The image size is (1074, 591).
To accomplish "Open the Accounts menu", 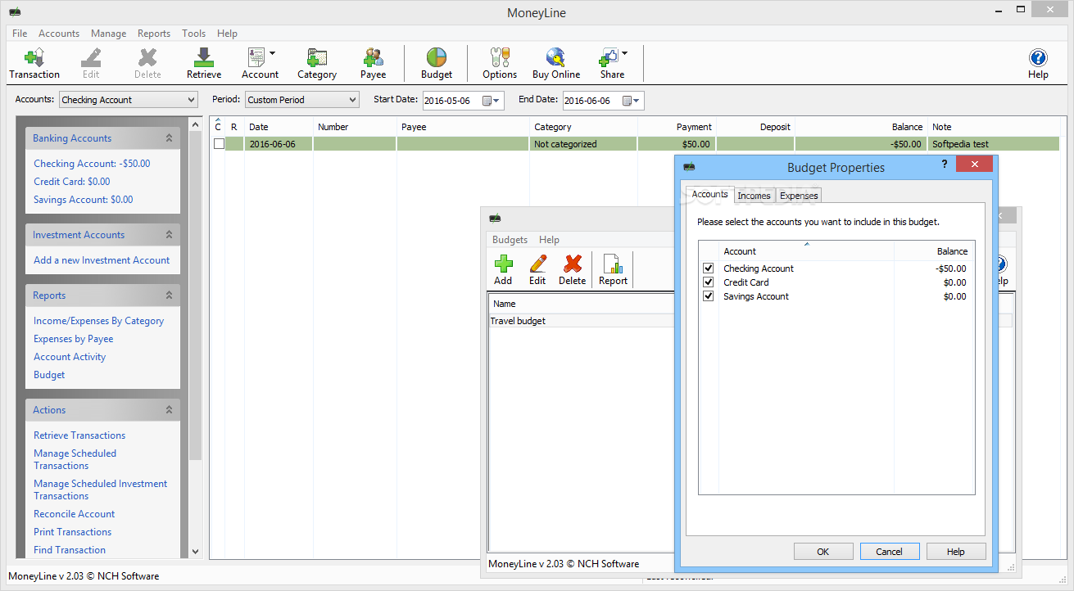I will [x=59, y=34].
